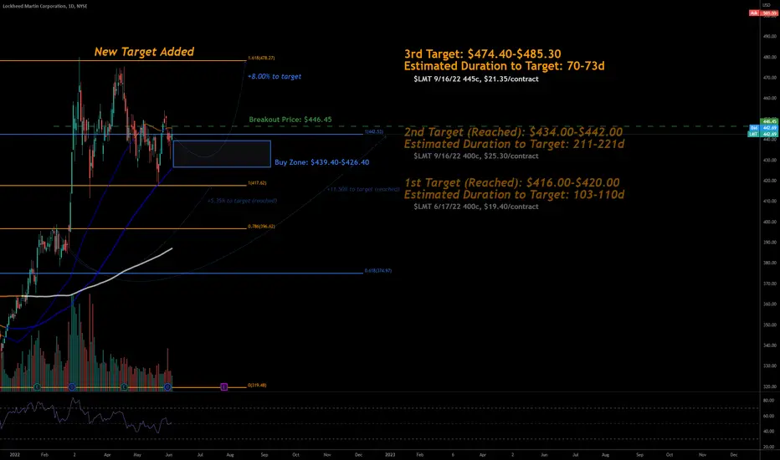Select the '$LMT 9/16/22 445c, $21.35/contract' note

pyautogui.click(x=476, y=79)
